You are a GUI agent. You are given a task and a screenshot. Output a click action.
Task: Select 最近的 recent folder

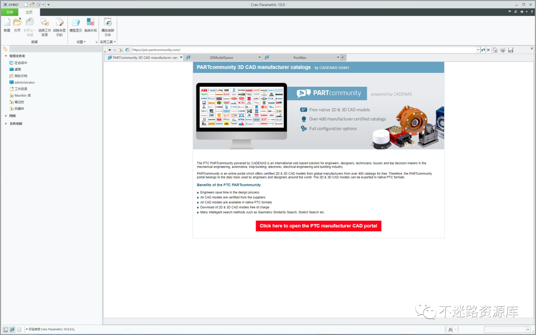pyautogui.click(x=17, y=102)
